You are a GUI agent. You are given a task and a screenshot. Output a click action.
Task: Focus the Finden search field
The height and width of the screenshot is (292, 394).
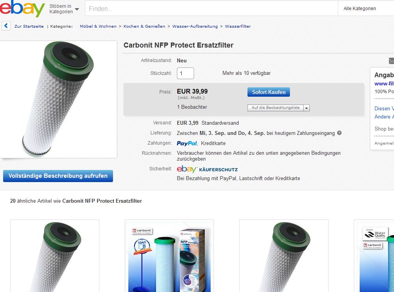pyautogui.click(x=211, y=9)
